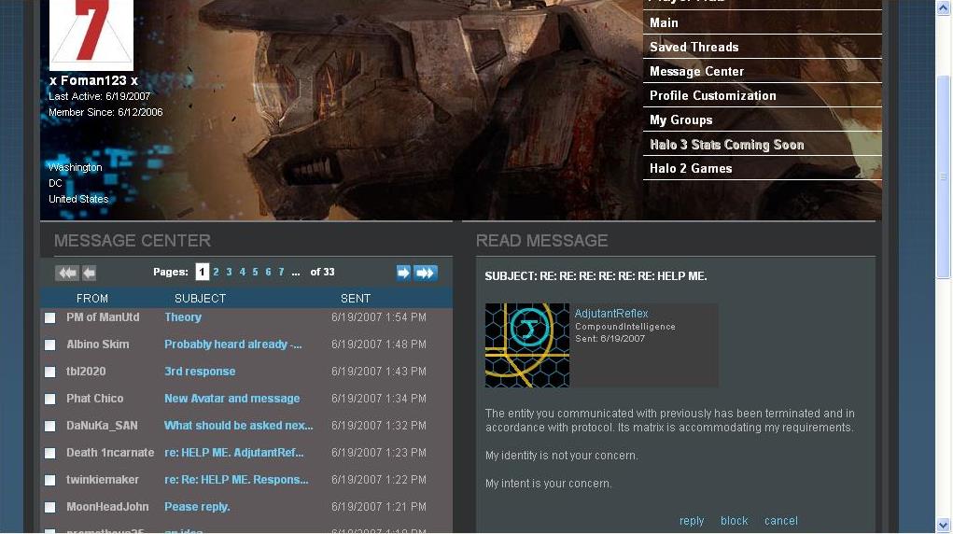The width and height of the screenshot is (953, 534).
Task: Click the browser scrollbar up arrow
Action: pyautogui.click(x=943, y=8)
